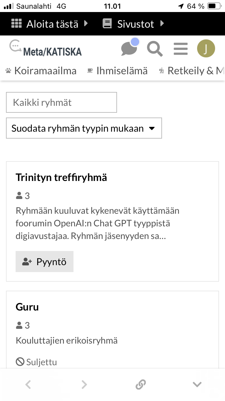Copy link with the chain icon
This screenshot has height=401, width=225.
pos(140,384)
